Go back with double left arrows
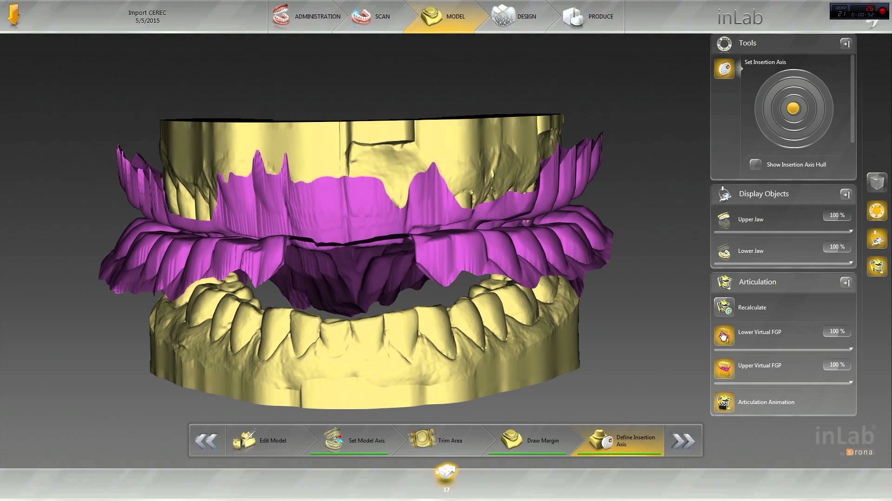 coord(206,440)
